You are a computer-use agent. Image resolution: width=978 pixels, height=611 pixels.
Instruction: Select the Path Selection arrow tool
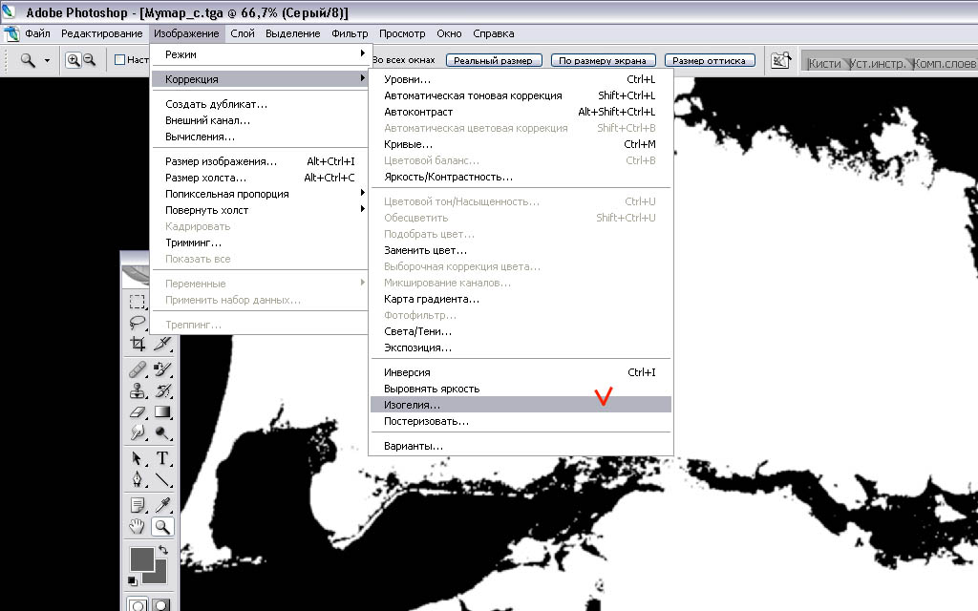tap(138, 458)
